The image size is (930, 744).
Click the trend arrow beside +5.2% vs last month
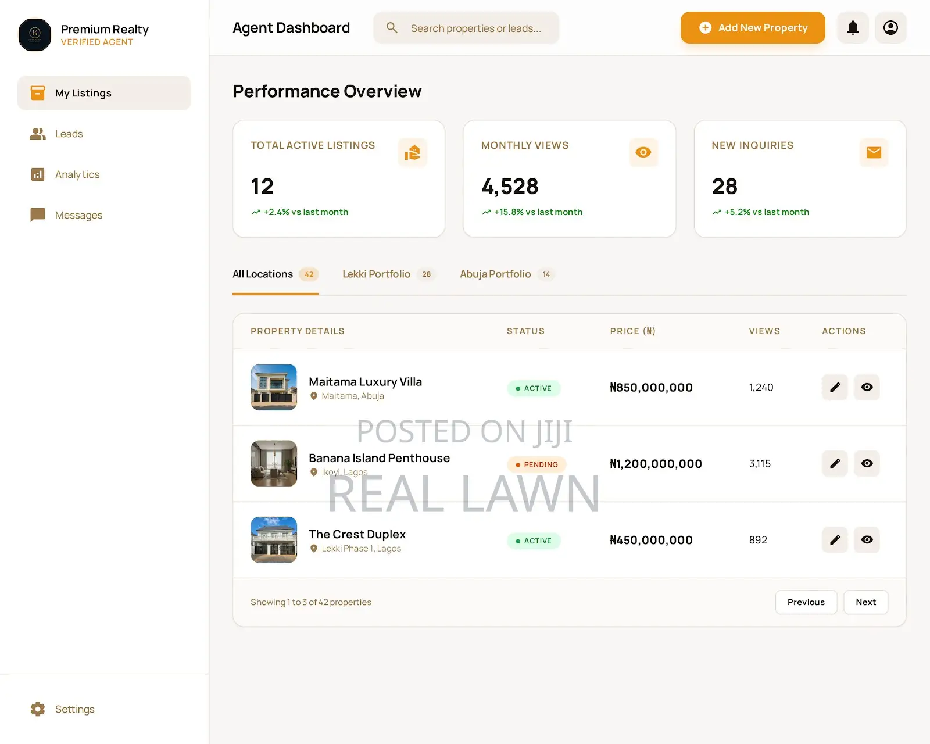pyautogui.click(x=717, y=212)
